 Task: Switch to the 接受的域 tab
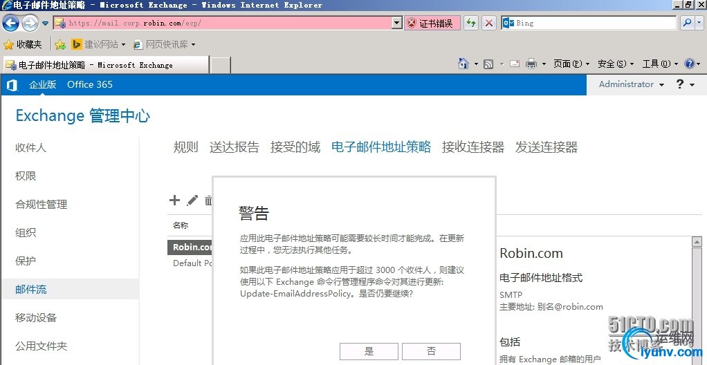click(295, 147)
